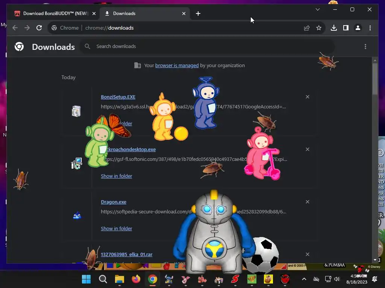The image size is (385, 288).
Task: Launch Firefox from the taskbar
Action: [136, 279]
